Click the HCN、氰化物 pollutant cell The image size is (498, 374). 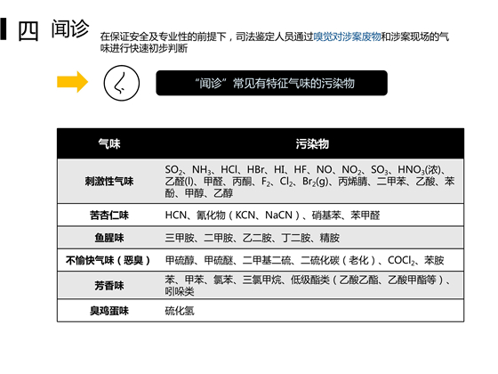pos(272,215)
